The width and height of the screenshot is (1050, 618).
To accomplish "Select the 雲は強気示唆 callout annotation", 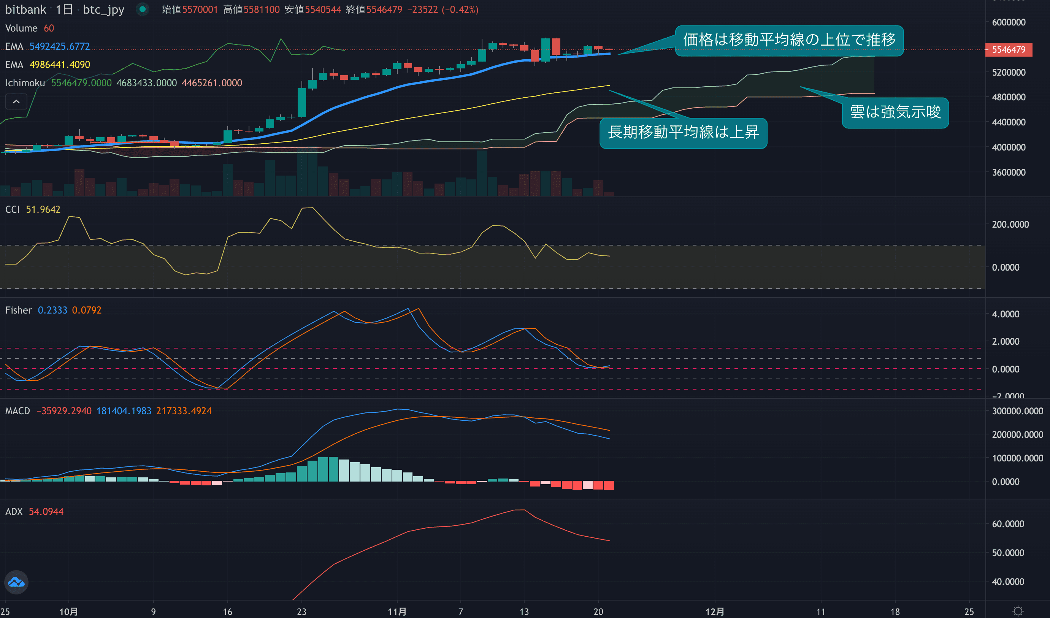I will (895, 113).
